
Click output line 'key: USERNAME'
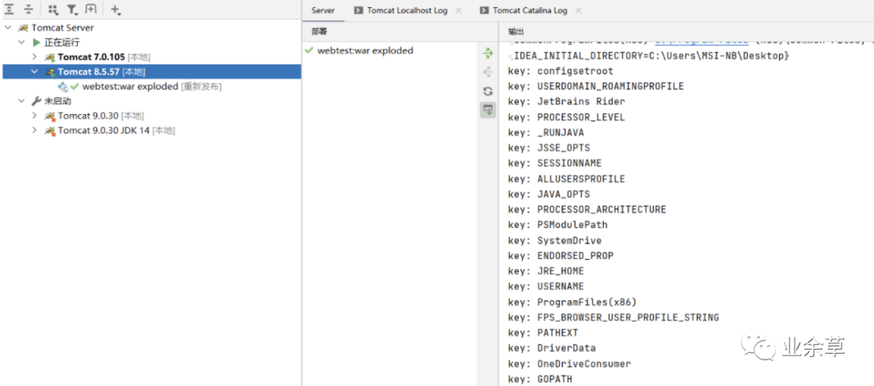[x=546, y=286]
